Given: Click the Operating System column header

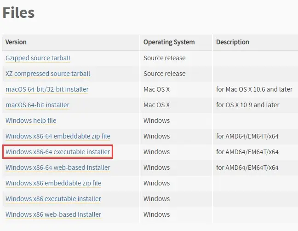Looking at the screenshot, I should click(x=169, y=42).
